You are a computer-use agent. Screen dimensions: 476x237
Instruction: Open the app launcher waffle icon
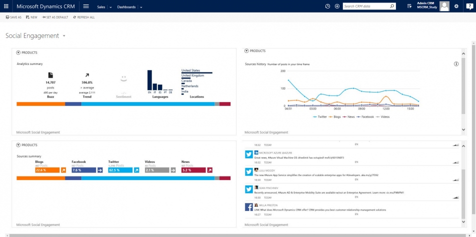click(x=6, y=6)
